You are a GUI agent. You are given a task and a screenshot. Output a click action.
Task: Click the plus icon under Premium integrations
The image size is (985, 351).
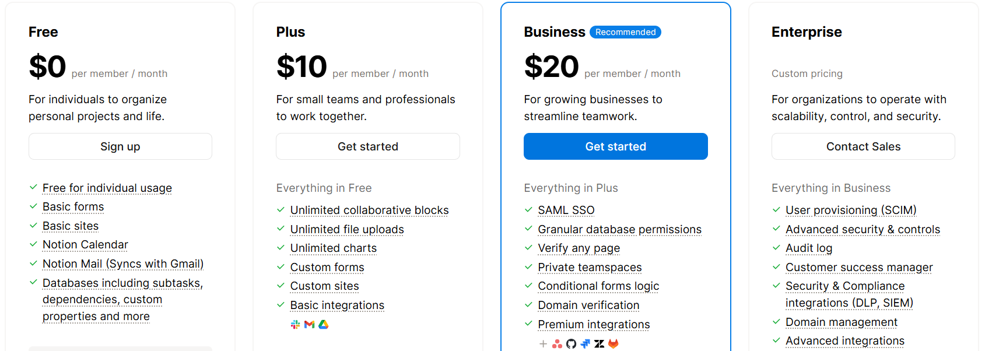(543, 344)
